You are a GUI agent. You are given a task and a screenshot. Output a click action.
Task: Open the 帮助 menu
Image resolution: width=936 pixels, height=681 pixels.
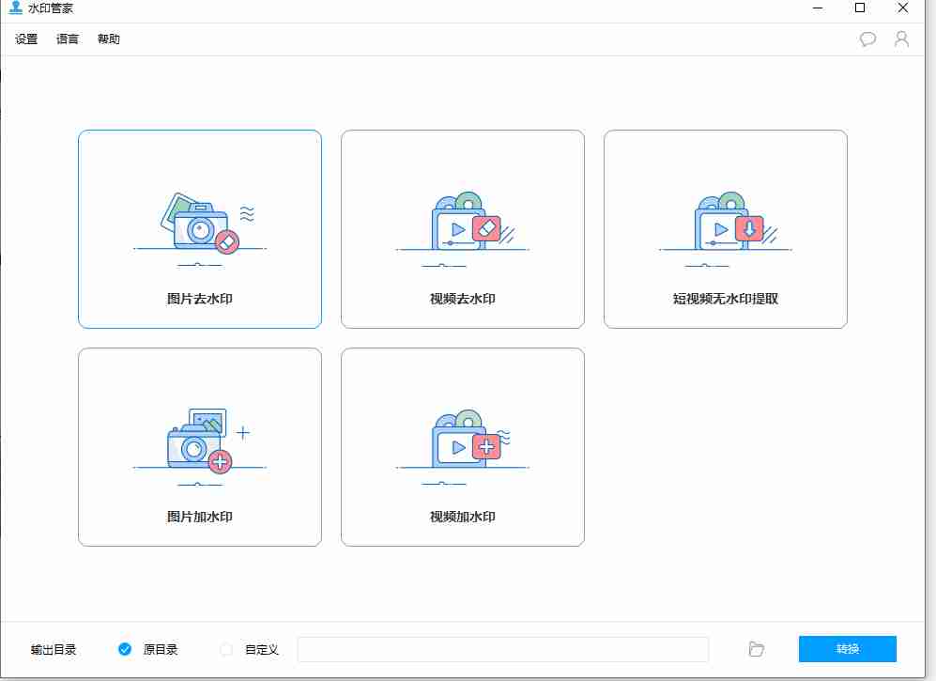108,39
